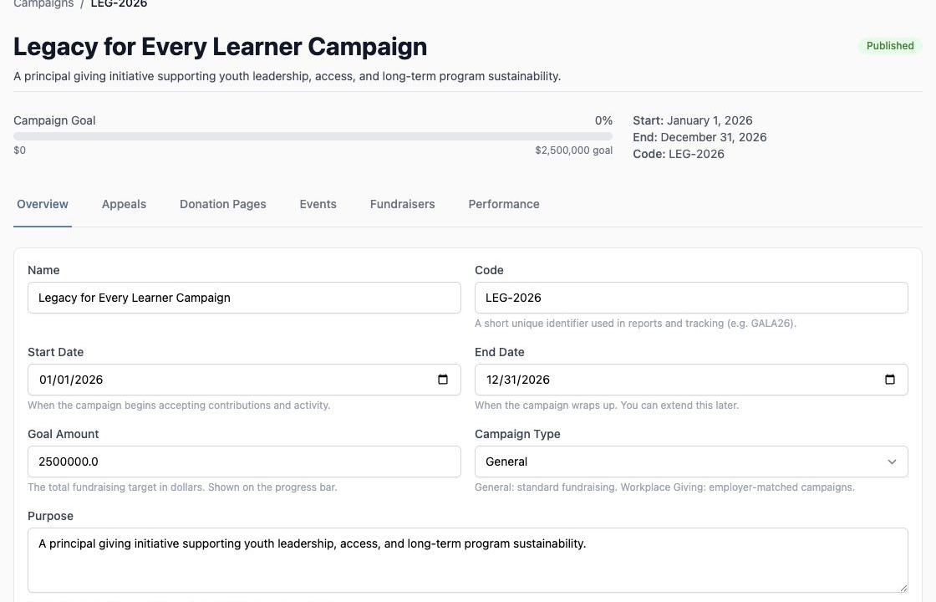Expand the Campaign Type dropdown
Screen dimensions: 936x602
[691, 462]
